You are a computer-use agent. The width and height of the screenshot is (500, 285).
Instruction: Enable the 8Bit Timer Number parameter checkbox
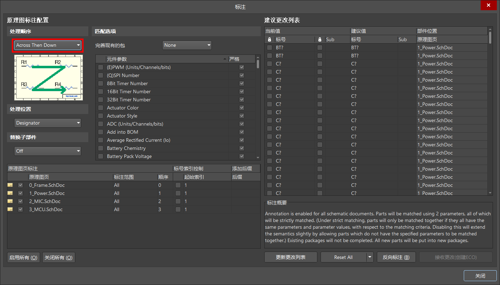tap(101, 83)
